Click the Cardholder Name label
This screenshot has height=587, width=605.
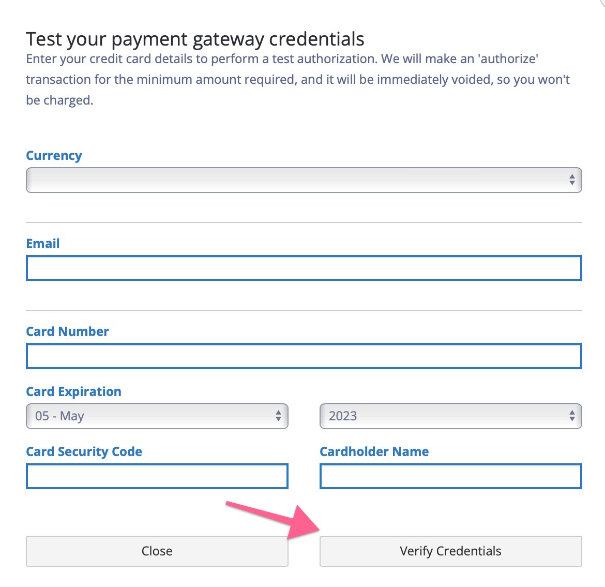click(x=374, y=451)
